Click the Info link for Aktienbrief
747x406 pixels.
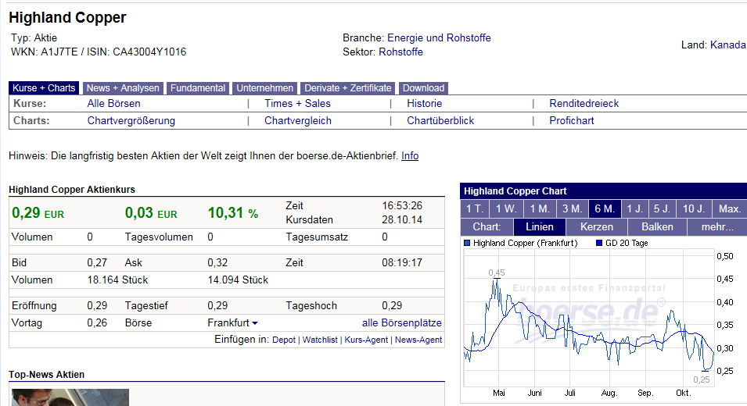tap(410, 156)
